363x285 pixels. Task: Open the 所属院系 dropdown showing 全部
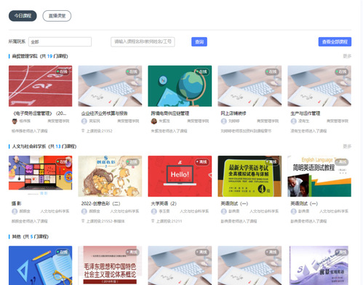pos(60,41)
